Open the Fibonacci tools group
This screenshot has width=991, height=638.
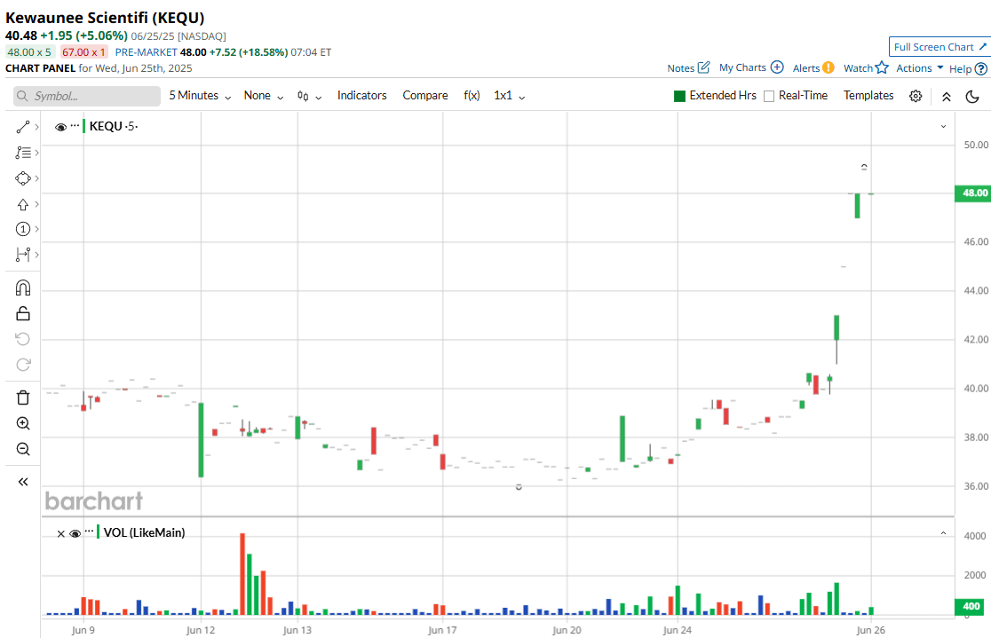click(x=23, y=153)
